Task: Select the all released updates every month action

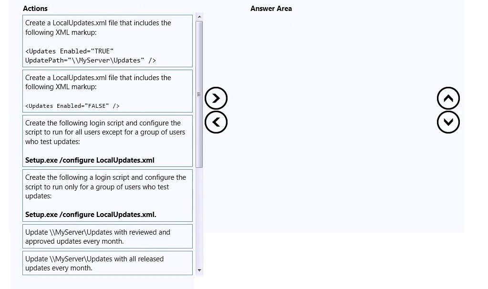Action: (107, 263)
